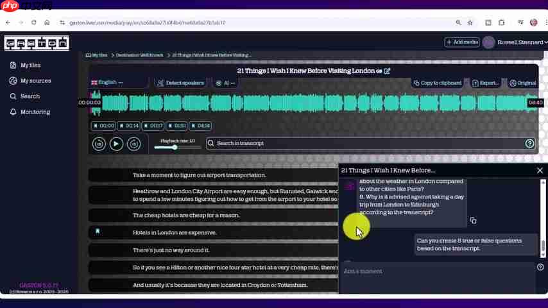Jump to bookmark 01:51
The height and width of the screenshot is (308, 548).
[x=177, y=126]
